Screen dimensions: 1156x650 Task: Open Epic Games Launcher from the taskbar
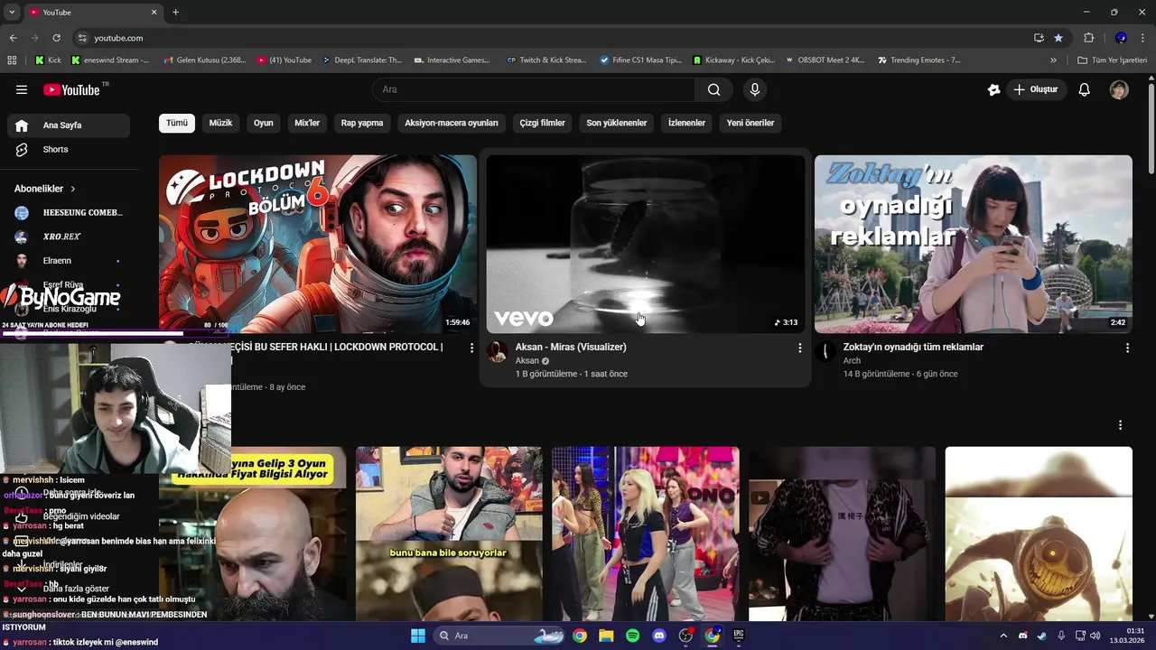(x=739, y=636)
